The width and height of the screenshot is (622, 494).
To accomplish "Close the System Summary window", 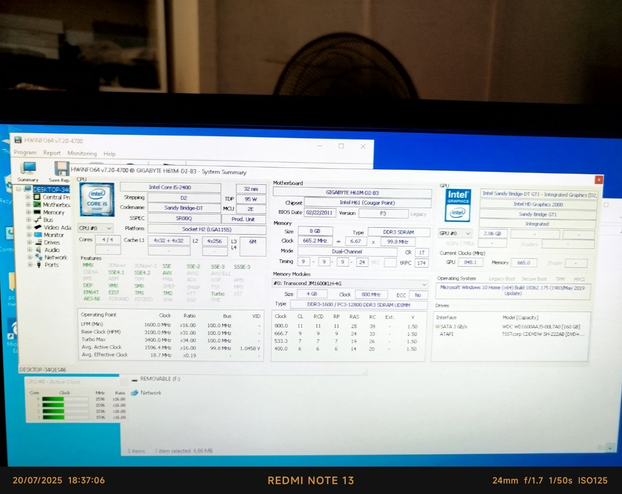I will (599, 180).
